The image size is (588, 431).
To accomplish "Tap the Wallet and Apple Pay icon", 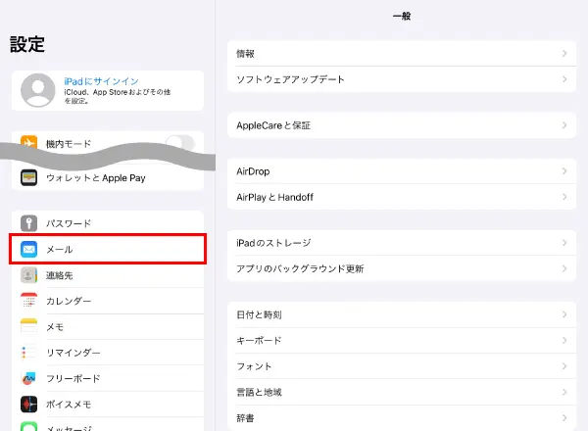I will tap(28, 177).
